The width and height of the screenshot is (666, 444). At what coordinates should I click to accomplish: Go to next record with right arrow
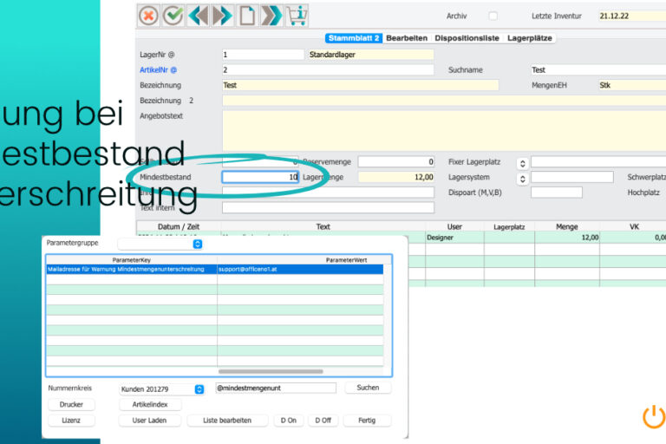(x=223, y=16)
